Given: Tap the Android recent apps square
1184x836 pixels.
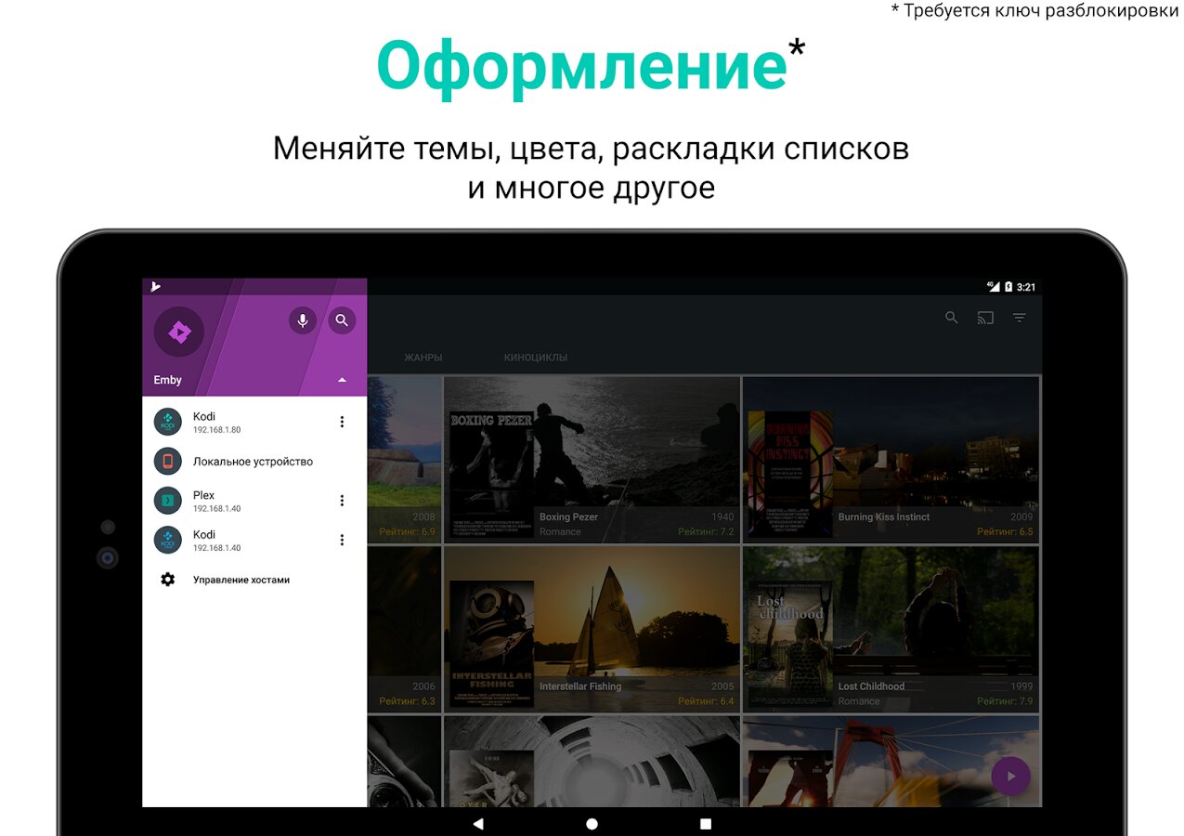Looking at the screenshot, I should 706,823.
